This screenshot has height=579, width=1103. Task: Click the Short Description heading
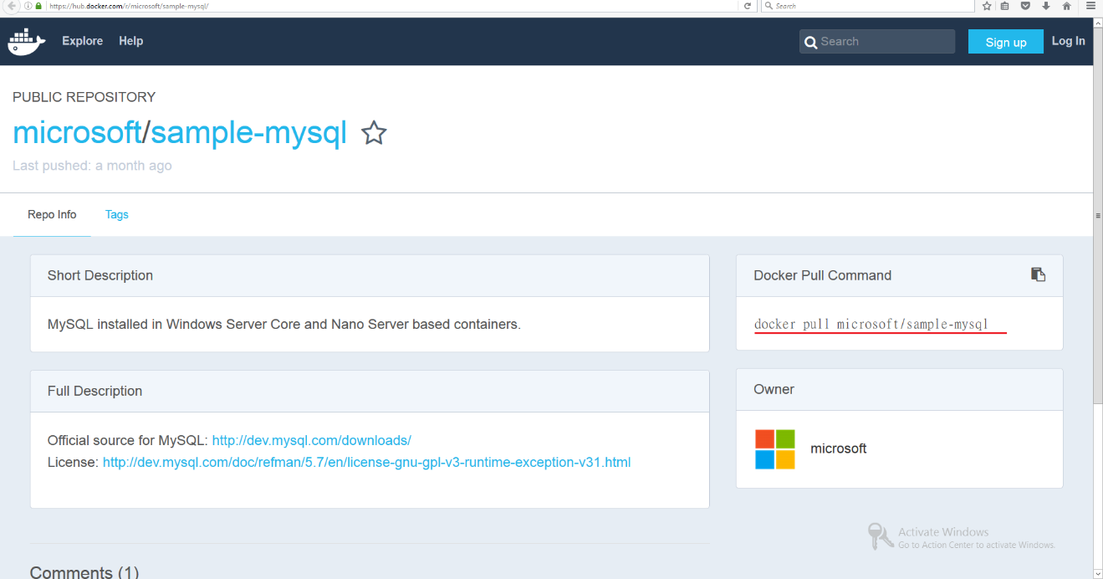pos(100,275)
